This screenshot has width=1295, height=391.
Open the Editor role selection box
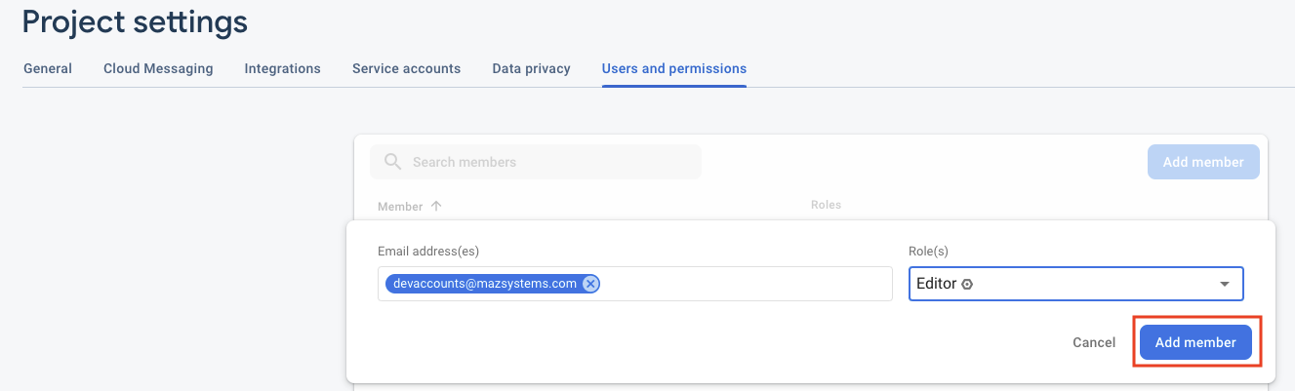[1075, 284]
